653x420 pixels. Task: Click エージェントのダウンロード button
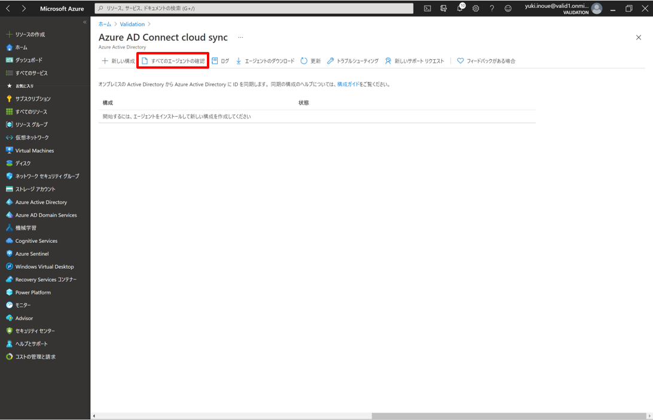265,61
